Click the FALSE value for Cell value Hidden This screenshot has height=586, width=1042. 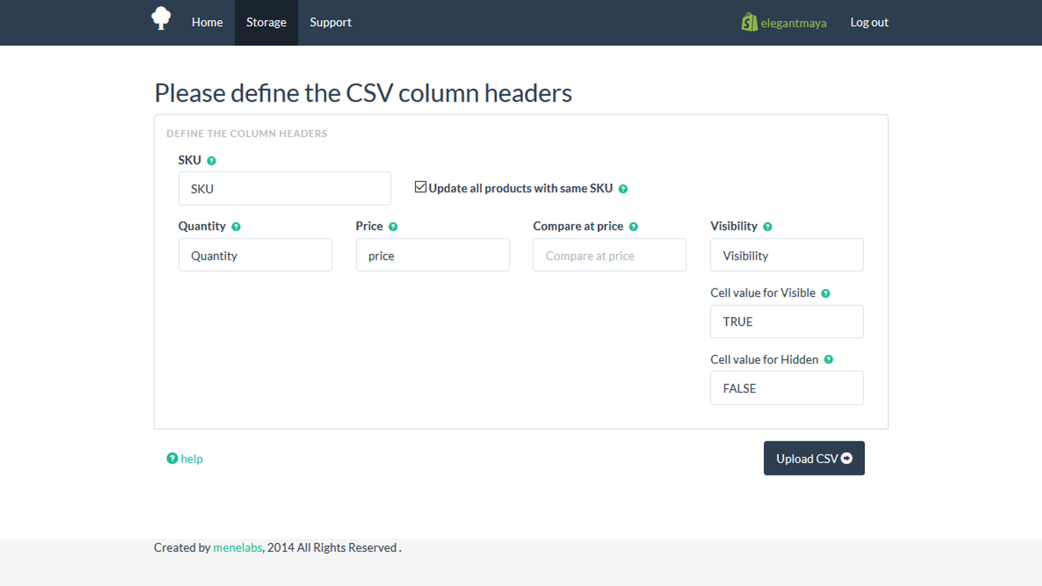click(786, 387)
